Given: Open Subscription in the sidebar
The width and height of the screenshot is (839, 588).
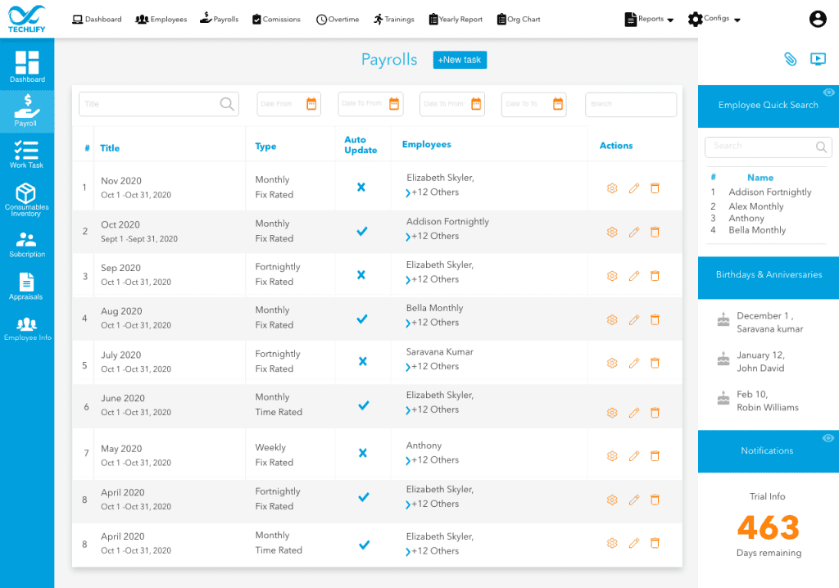Looking at the screenshot, I should coord(27,245).
